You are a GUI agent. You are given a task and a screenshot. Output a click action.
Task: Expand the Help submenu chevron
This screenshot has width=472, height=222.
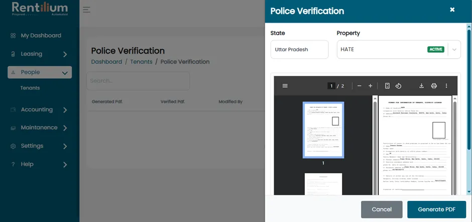click(65, 164)
